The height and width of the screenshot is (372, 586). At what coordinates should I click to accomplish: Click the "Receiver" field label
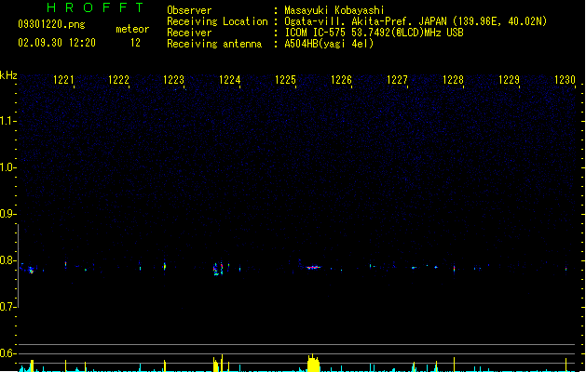point(189,33)
